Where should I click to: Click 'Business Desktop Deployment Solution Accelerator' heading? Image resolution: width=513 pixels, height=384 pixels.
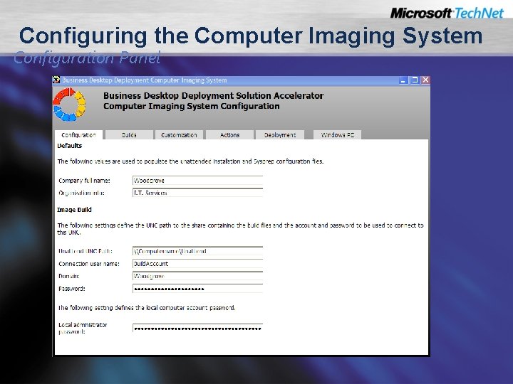[x=213, y=96]
